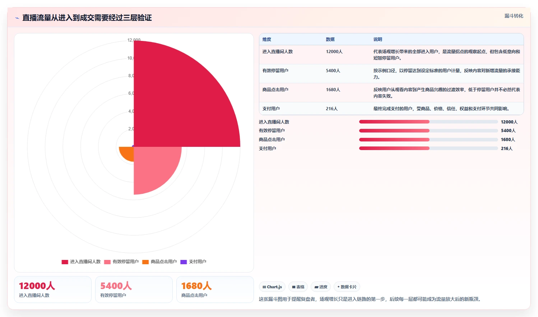Click the lightning icon beside the page title
The image size is (538, 317).
tap(17, 18)
